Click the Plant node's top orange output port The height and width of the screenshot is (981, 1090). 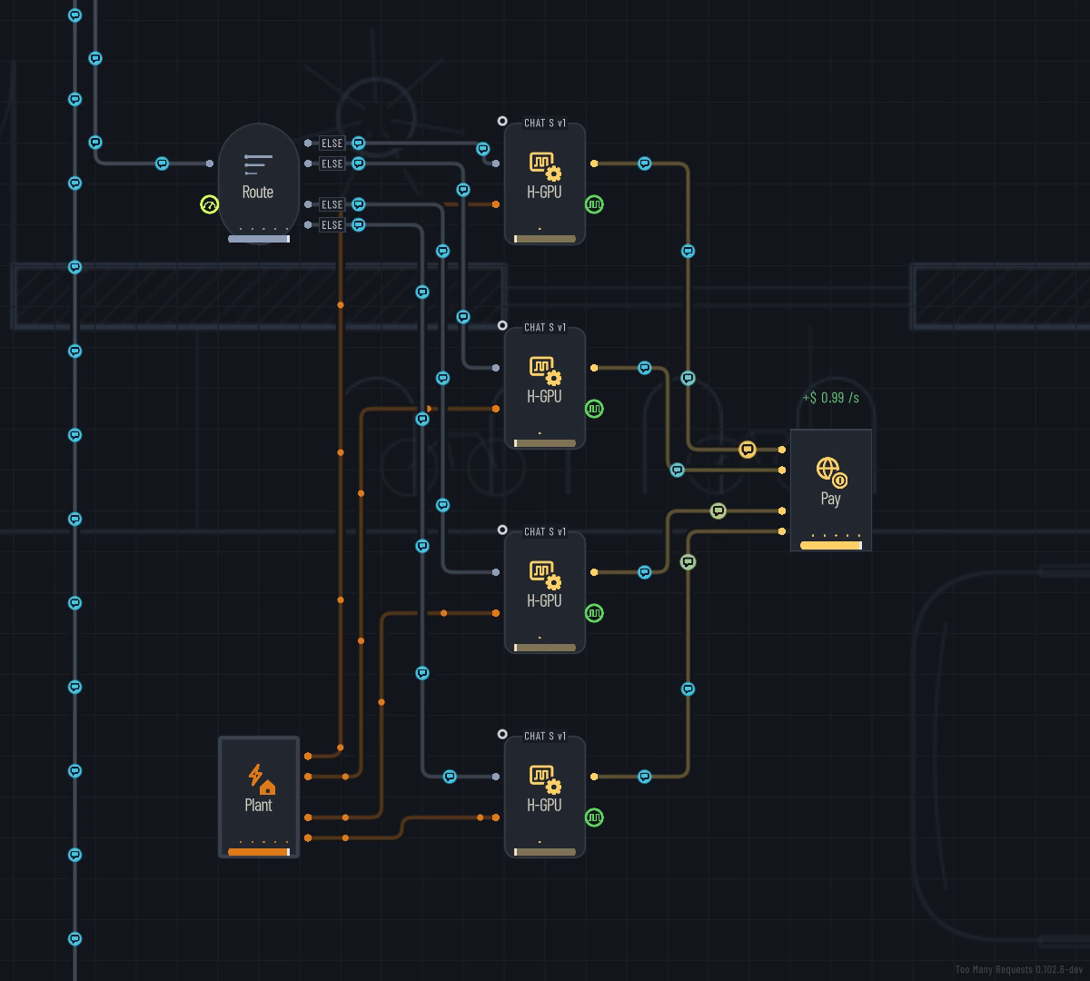pos(308,756)
